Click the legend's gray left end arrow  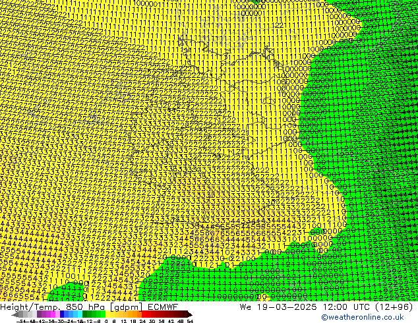pos(15,314)
